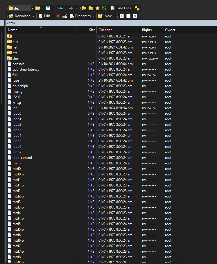
Task: Open the filter dropdown arrow
Action: pos(53,8)
